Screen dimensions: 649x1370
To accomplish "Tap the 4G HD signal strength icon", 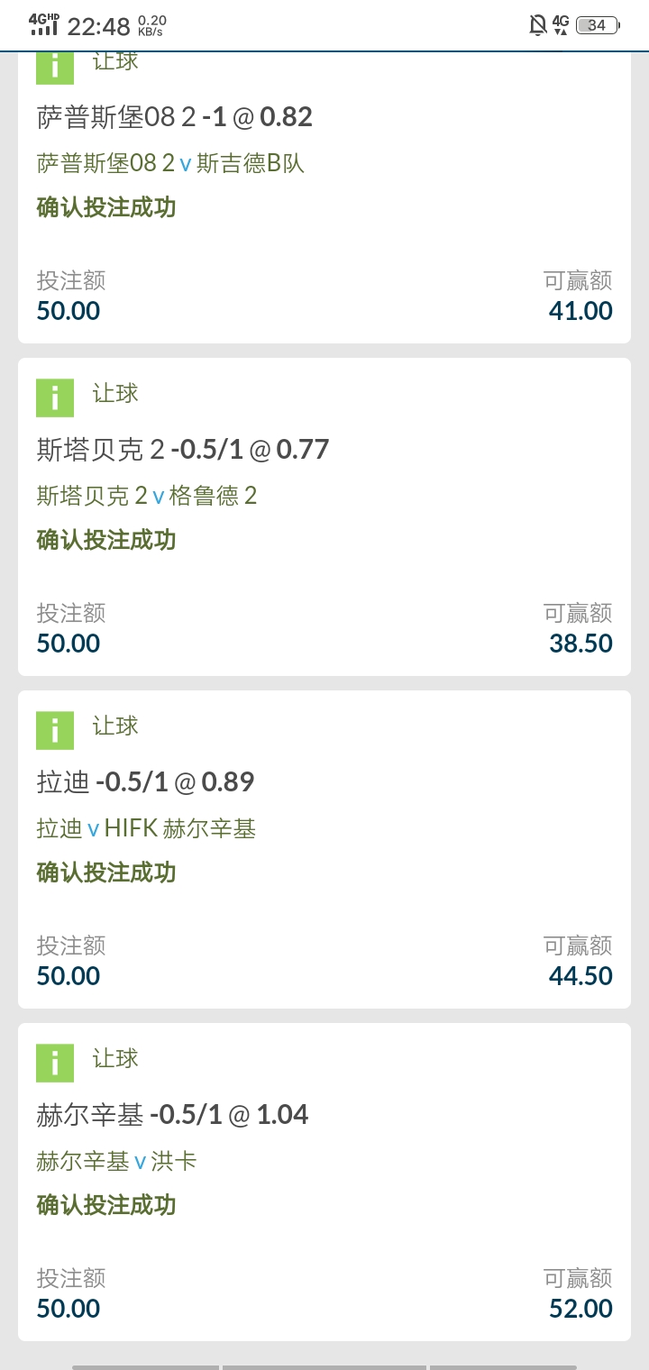I will (43, 24).
